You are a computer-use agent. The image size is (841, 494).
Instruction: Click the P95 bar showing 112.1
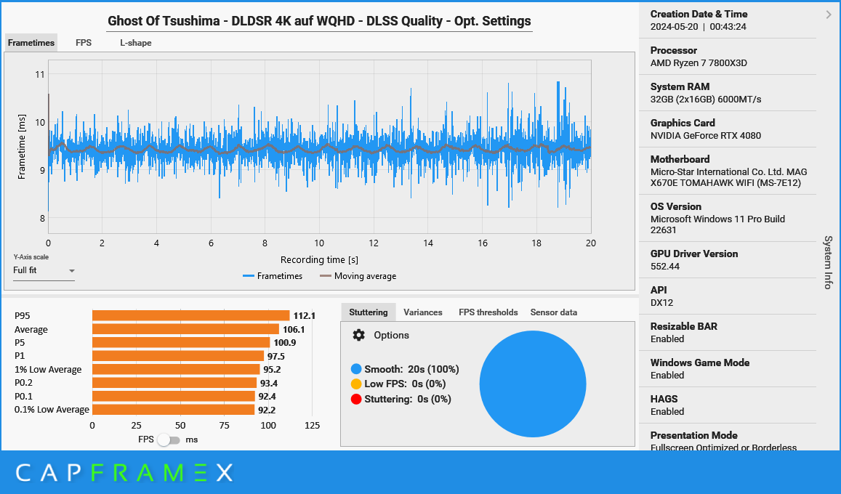tap(191, 316)
